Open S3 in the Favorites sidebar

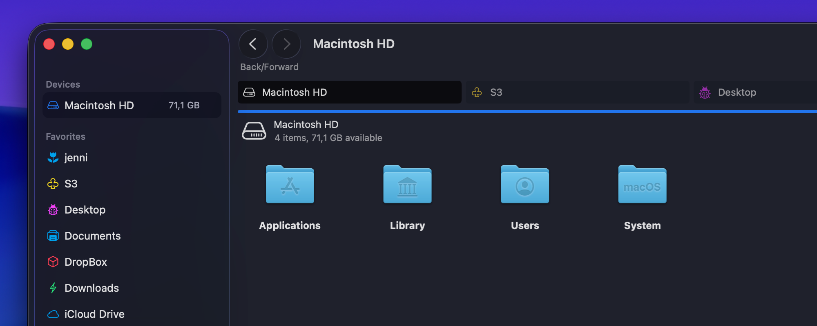coord(132,184)
